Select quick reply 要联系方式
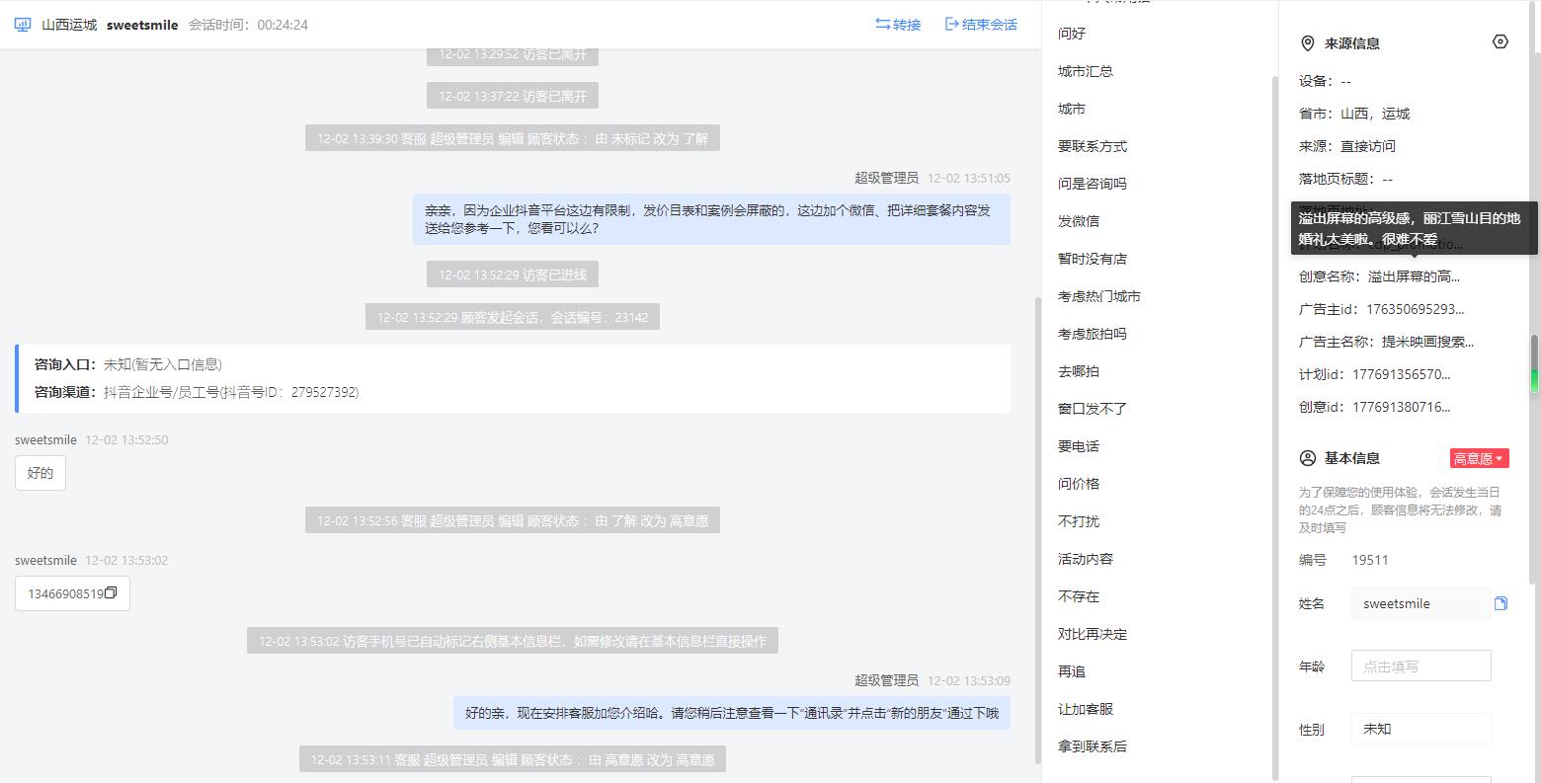The width and height of the screenshot is (1541, 783). pos(1093,146)
